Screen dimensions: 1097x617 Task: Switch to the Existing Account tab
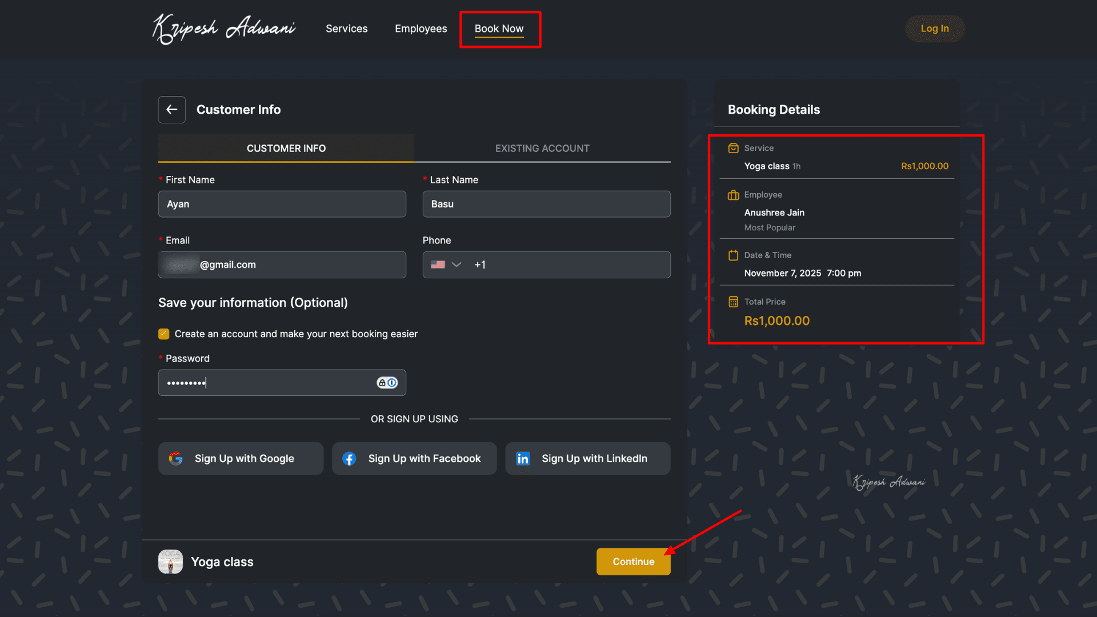pos(542,149)
